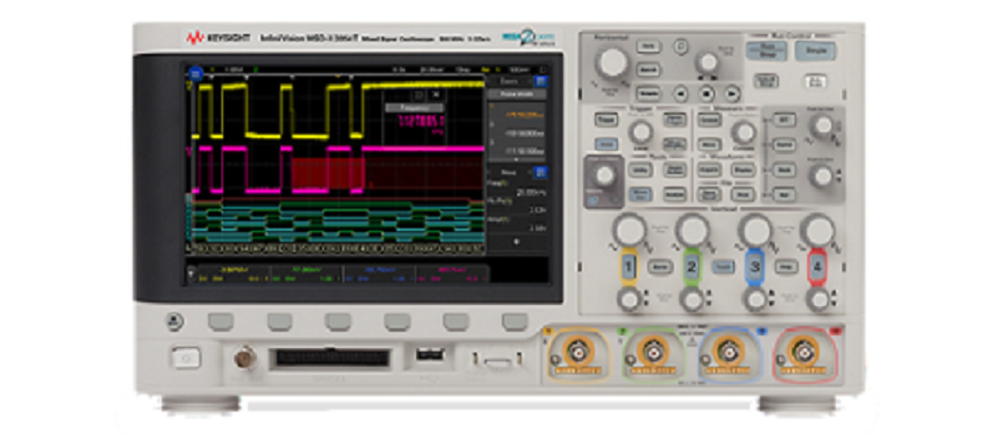The height and width of the screenshot is (439, 982).
Task: Push the Meas key
Action: tap(709, 145)
